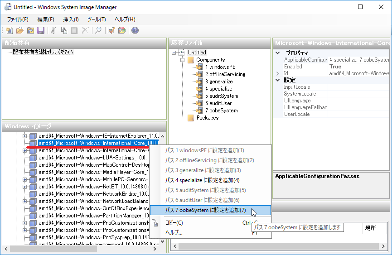Select the 5 auditSystem tree item
The height and width of the screenshot is (255, 392).
[x=222, y=96]
